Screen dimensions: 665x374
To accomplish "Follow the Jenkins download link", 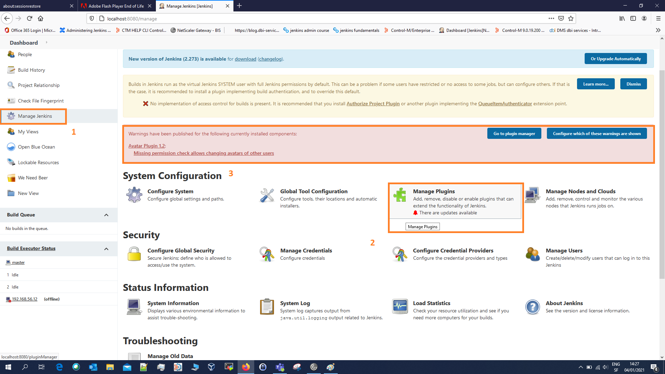I will [x=246, y=59].
